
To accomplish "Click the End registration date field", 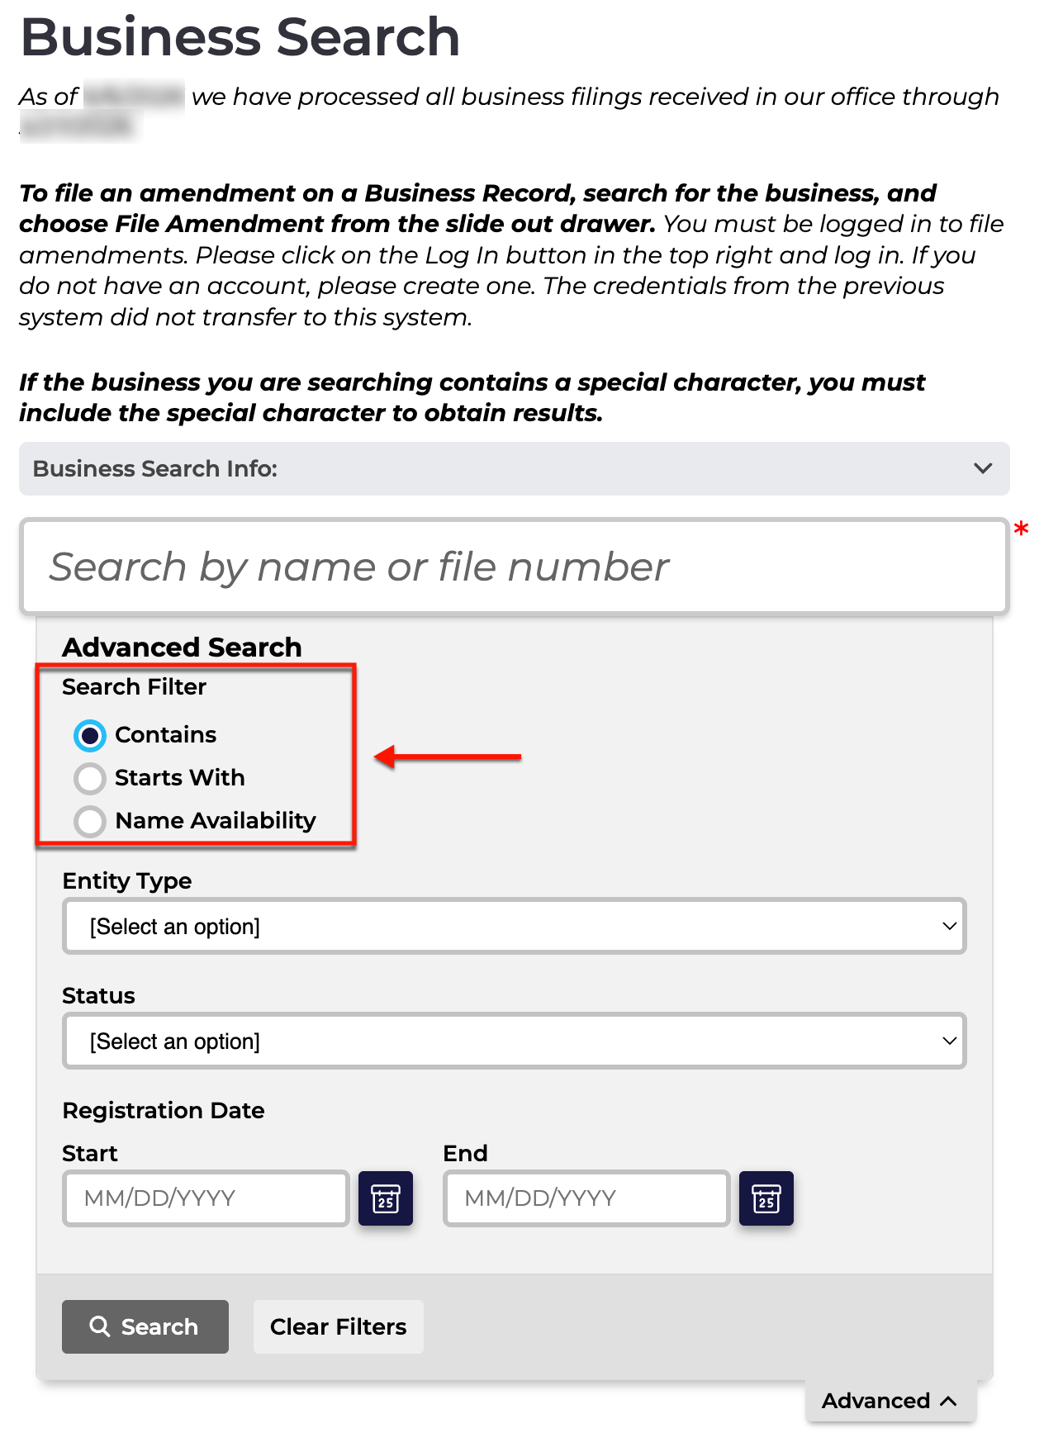I will point(586,1198).
